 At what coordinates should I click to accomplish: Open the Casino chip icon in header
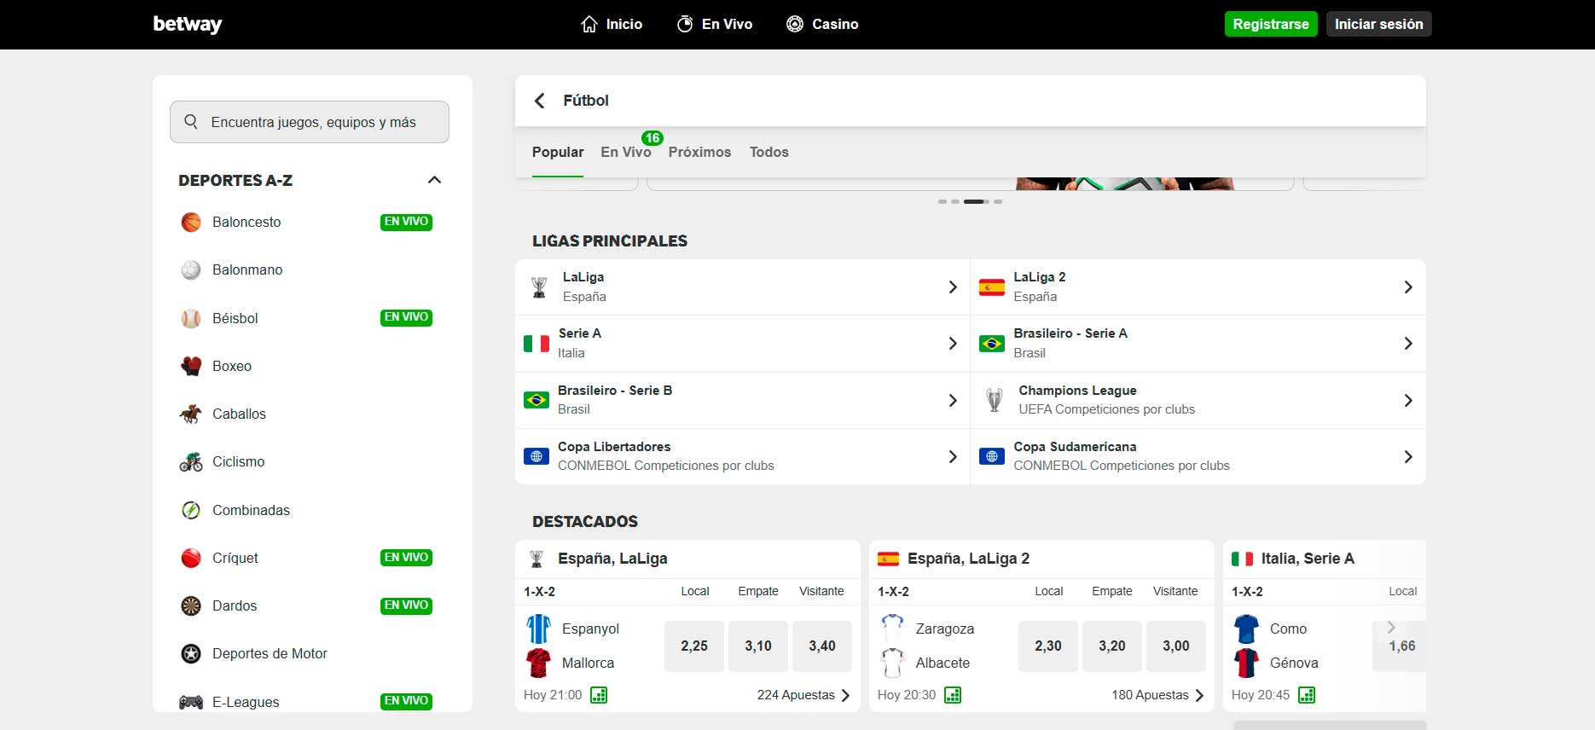795,25
